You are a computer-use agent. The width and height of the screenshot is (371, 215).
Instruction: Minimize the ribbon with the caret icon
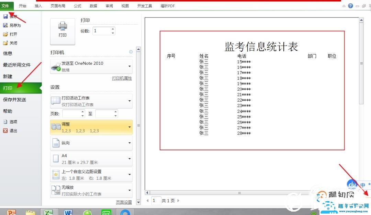(344, 6)
